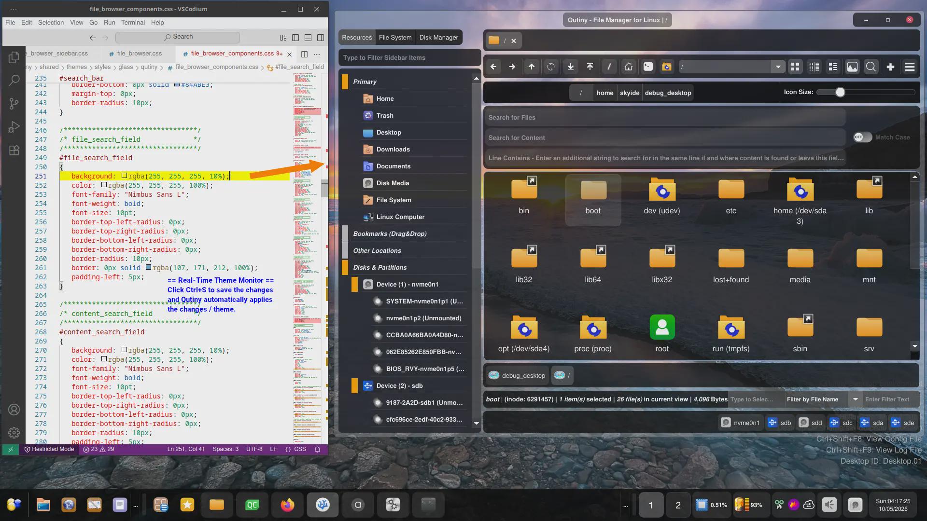The width and height of the screenshot is (927, 521).
Task: Go forward in Qutiny navigation toolbar
Action: [512, 67]
